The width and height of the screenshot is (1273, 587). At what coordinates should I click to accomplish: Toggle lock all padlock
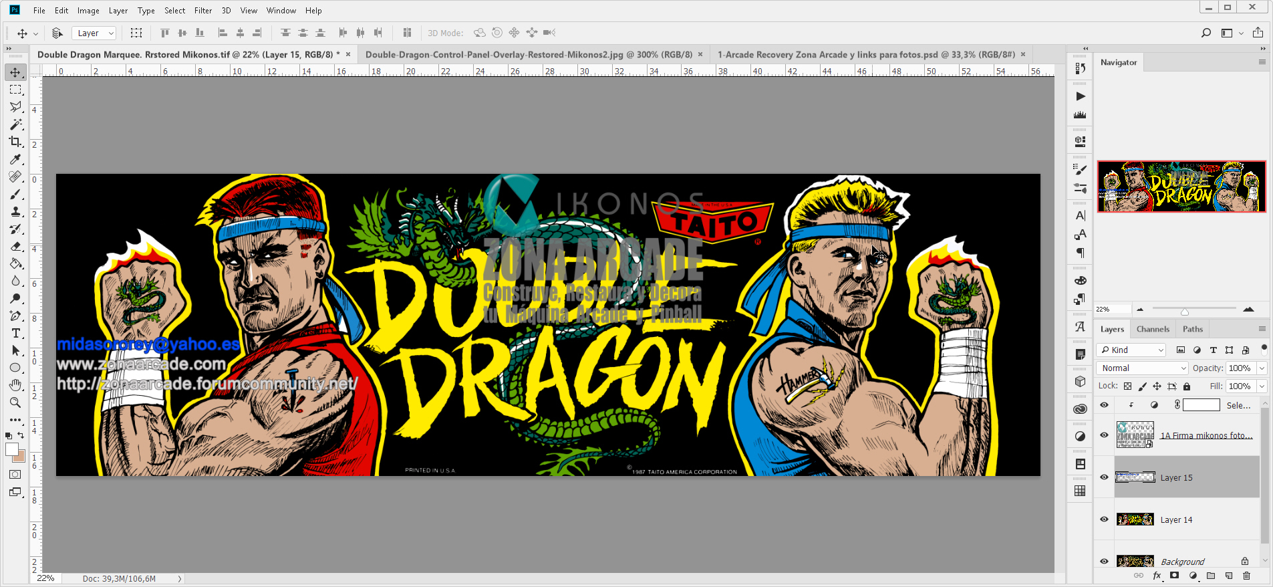pos(1187,386)
